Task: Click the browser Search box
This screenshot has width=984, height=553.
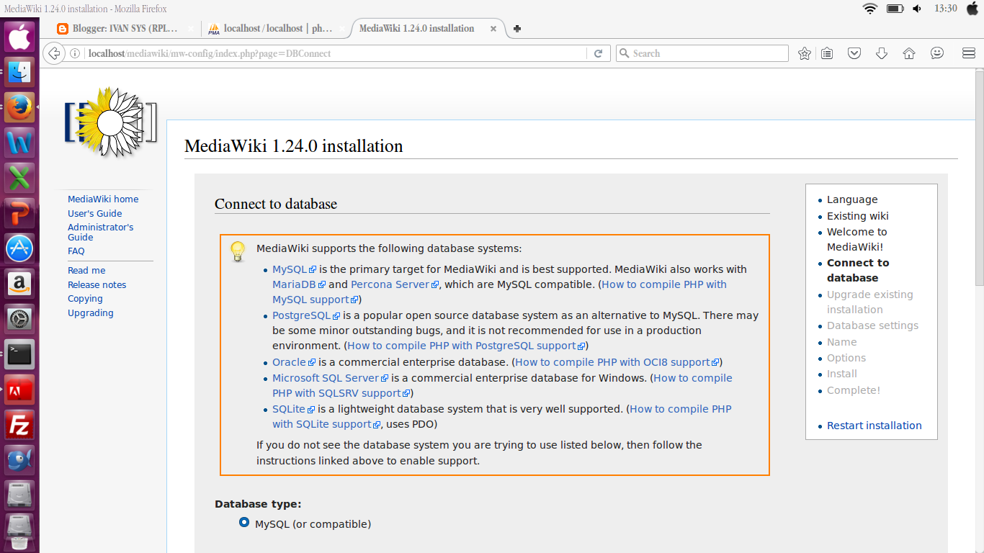Action: (702, 53)
